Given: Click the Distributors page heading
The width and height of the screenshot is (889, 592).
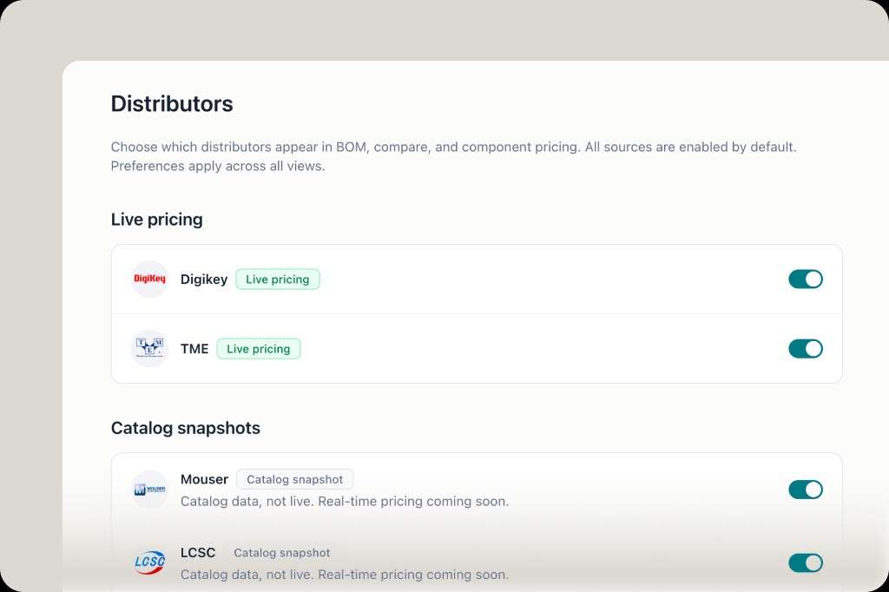Looking at the screenshot, I should (x=172, y=104).
